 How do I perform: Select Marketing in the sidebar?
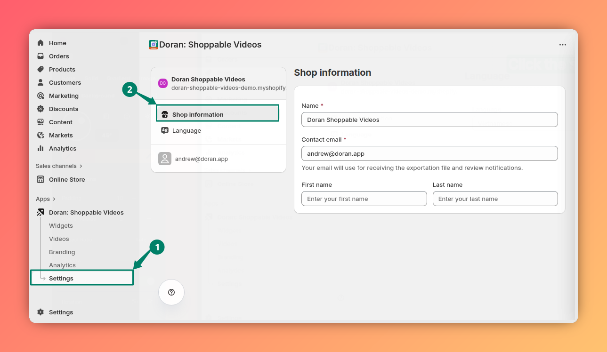tap(64, 96)
